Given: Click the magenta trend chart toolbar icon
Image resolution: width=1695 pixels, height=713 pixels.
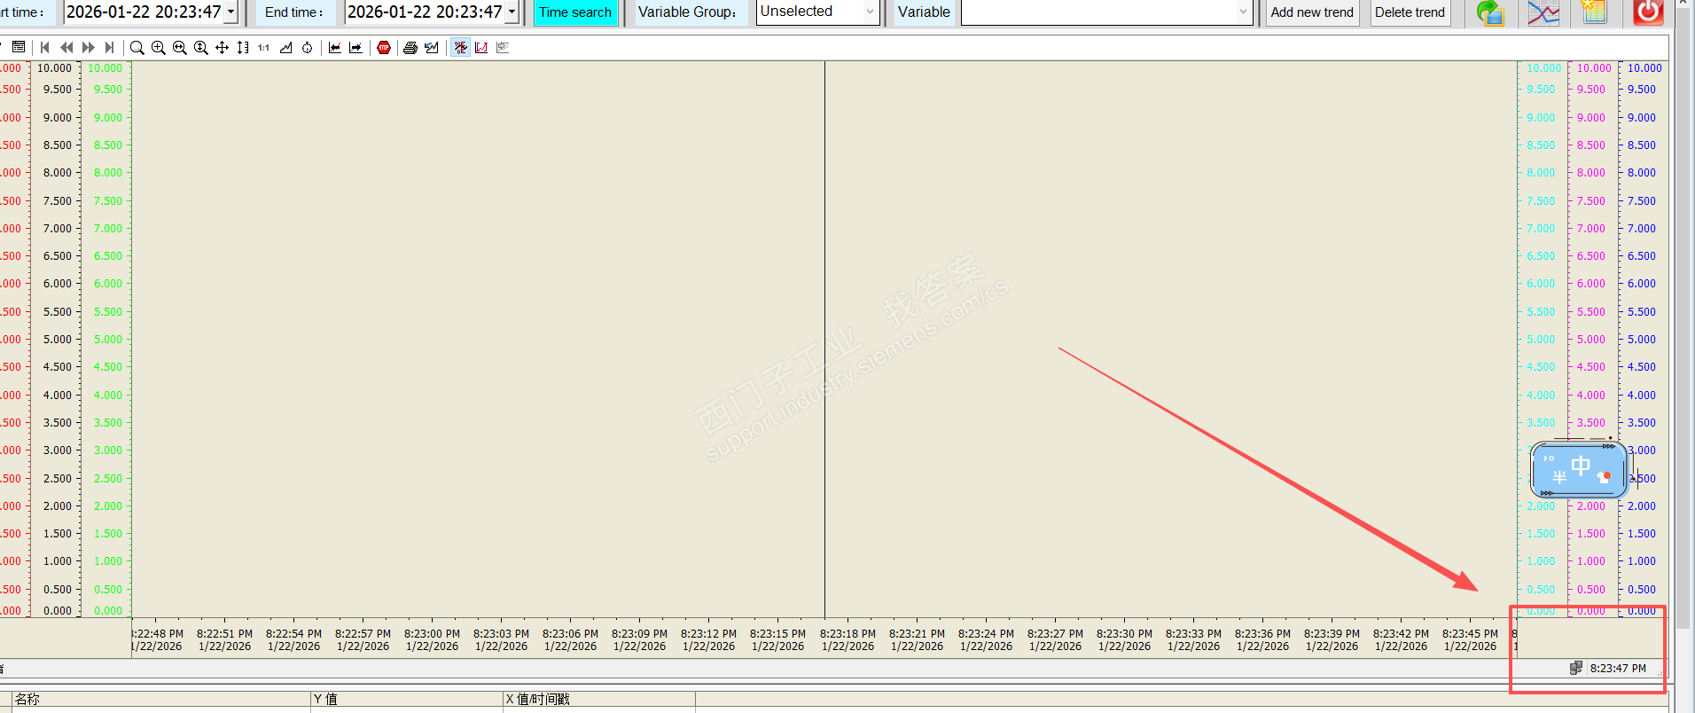Looking at the screenshot, I should 481,47.
